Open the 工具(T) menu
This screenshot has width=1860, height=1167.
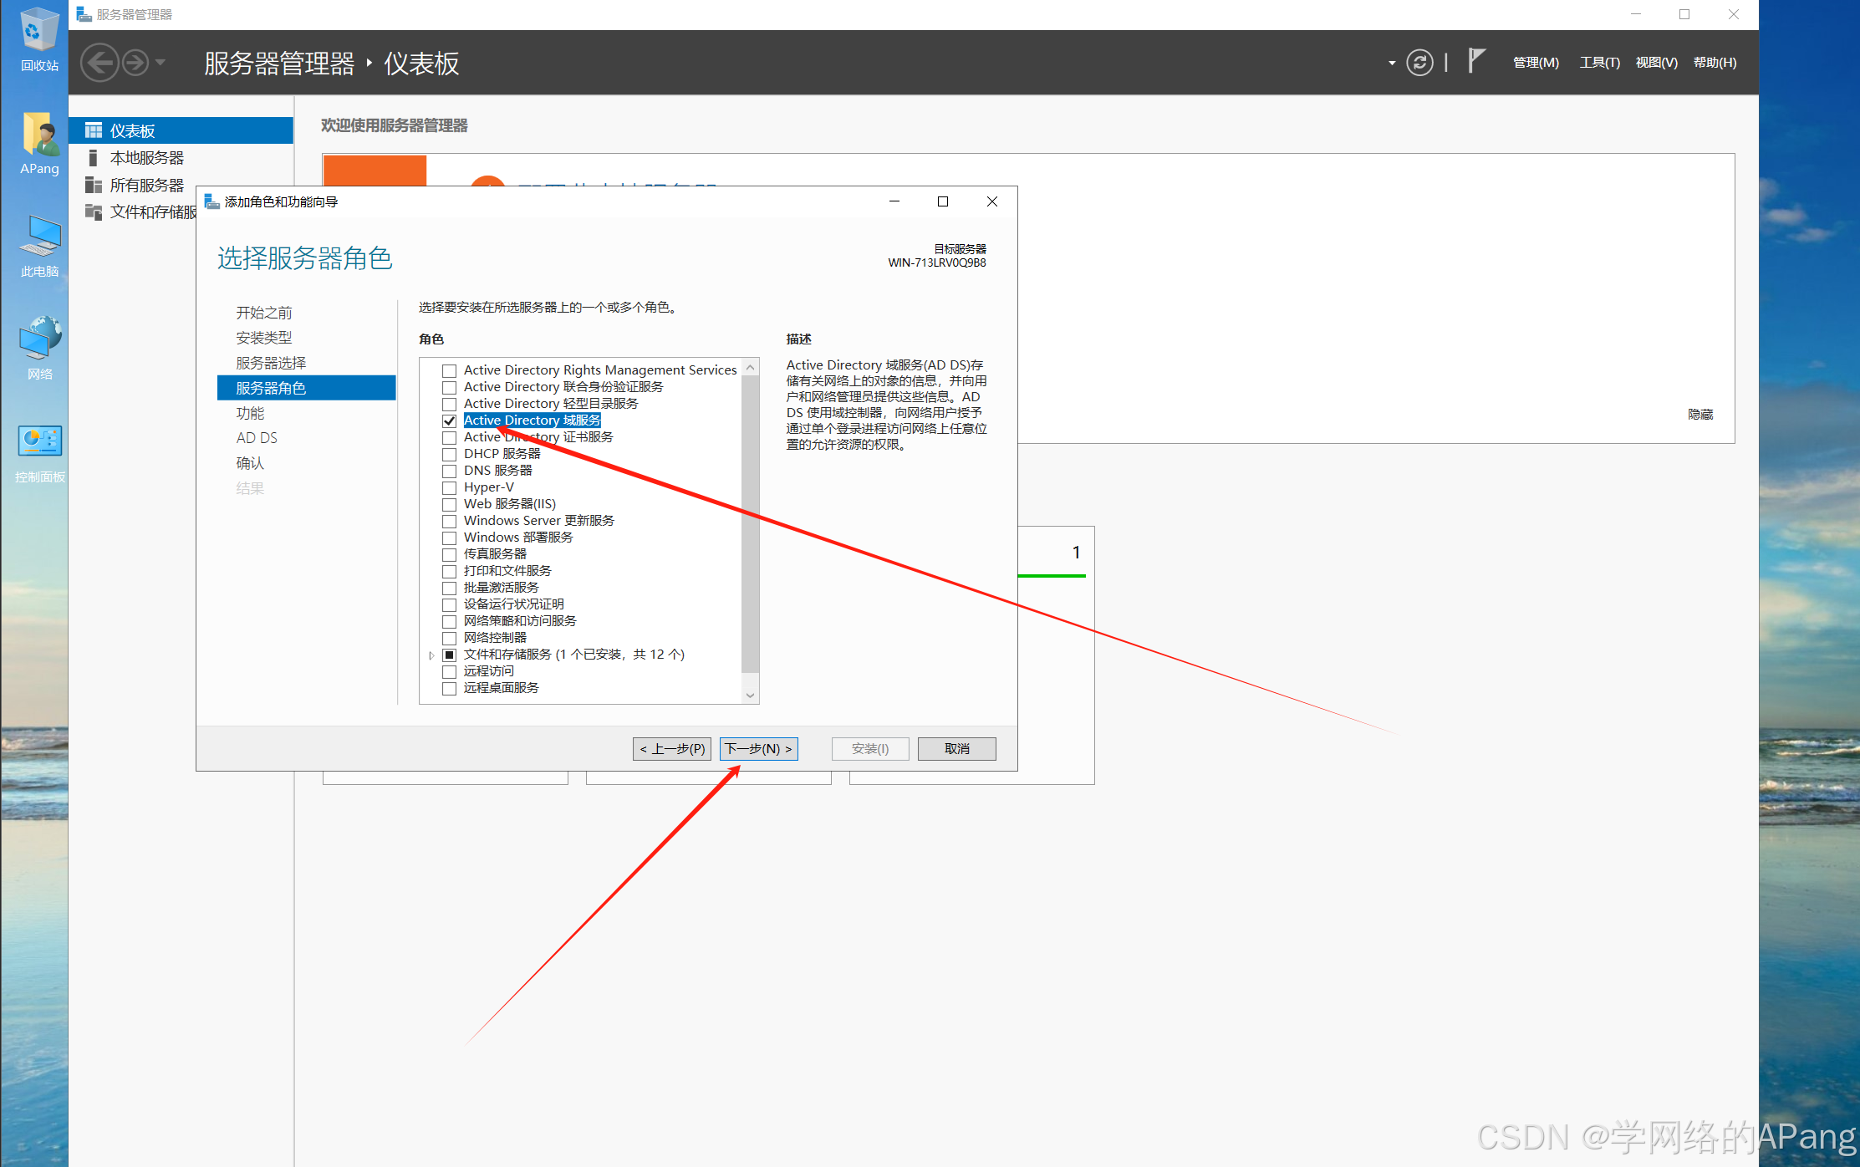point(1599,63)
